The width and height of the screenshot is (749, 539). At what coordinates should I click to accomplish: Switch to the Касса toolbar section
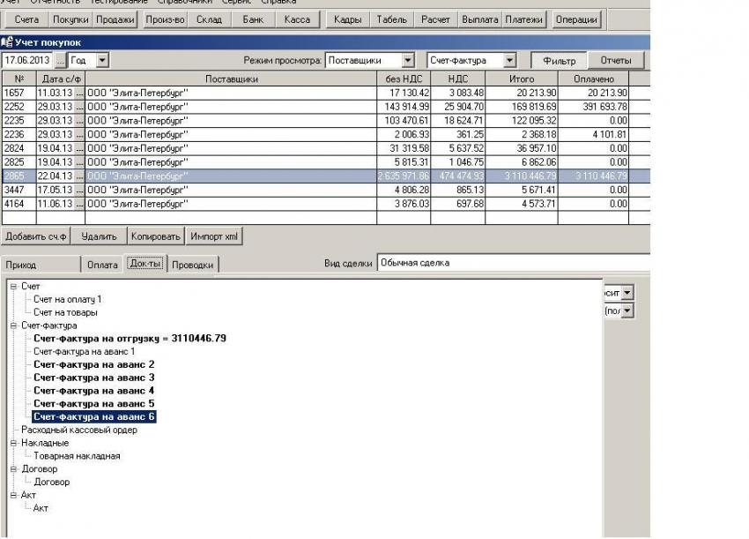pyautogui.click(x=297, y=19)
